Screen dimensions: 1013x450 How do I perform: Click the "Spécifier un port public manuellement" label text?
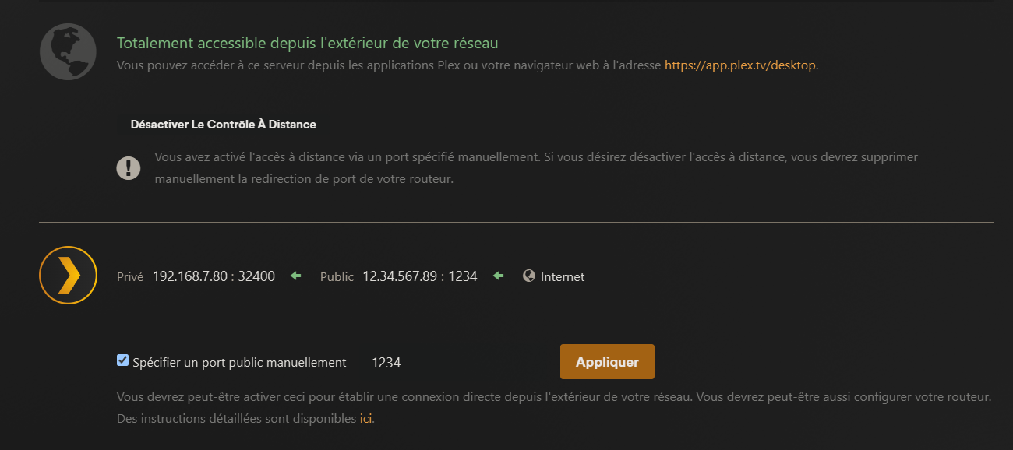239,363
